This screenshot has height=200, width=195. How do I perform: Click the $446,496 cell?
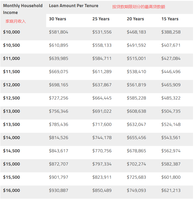point(171,72)
